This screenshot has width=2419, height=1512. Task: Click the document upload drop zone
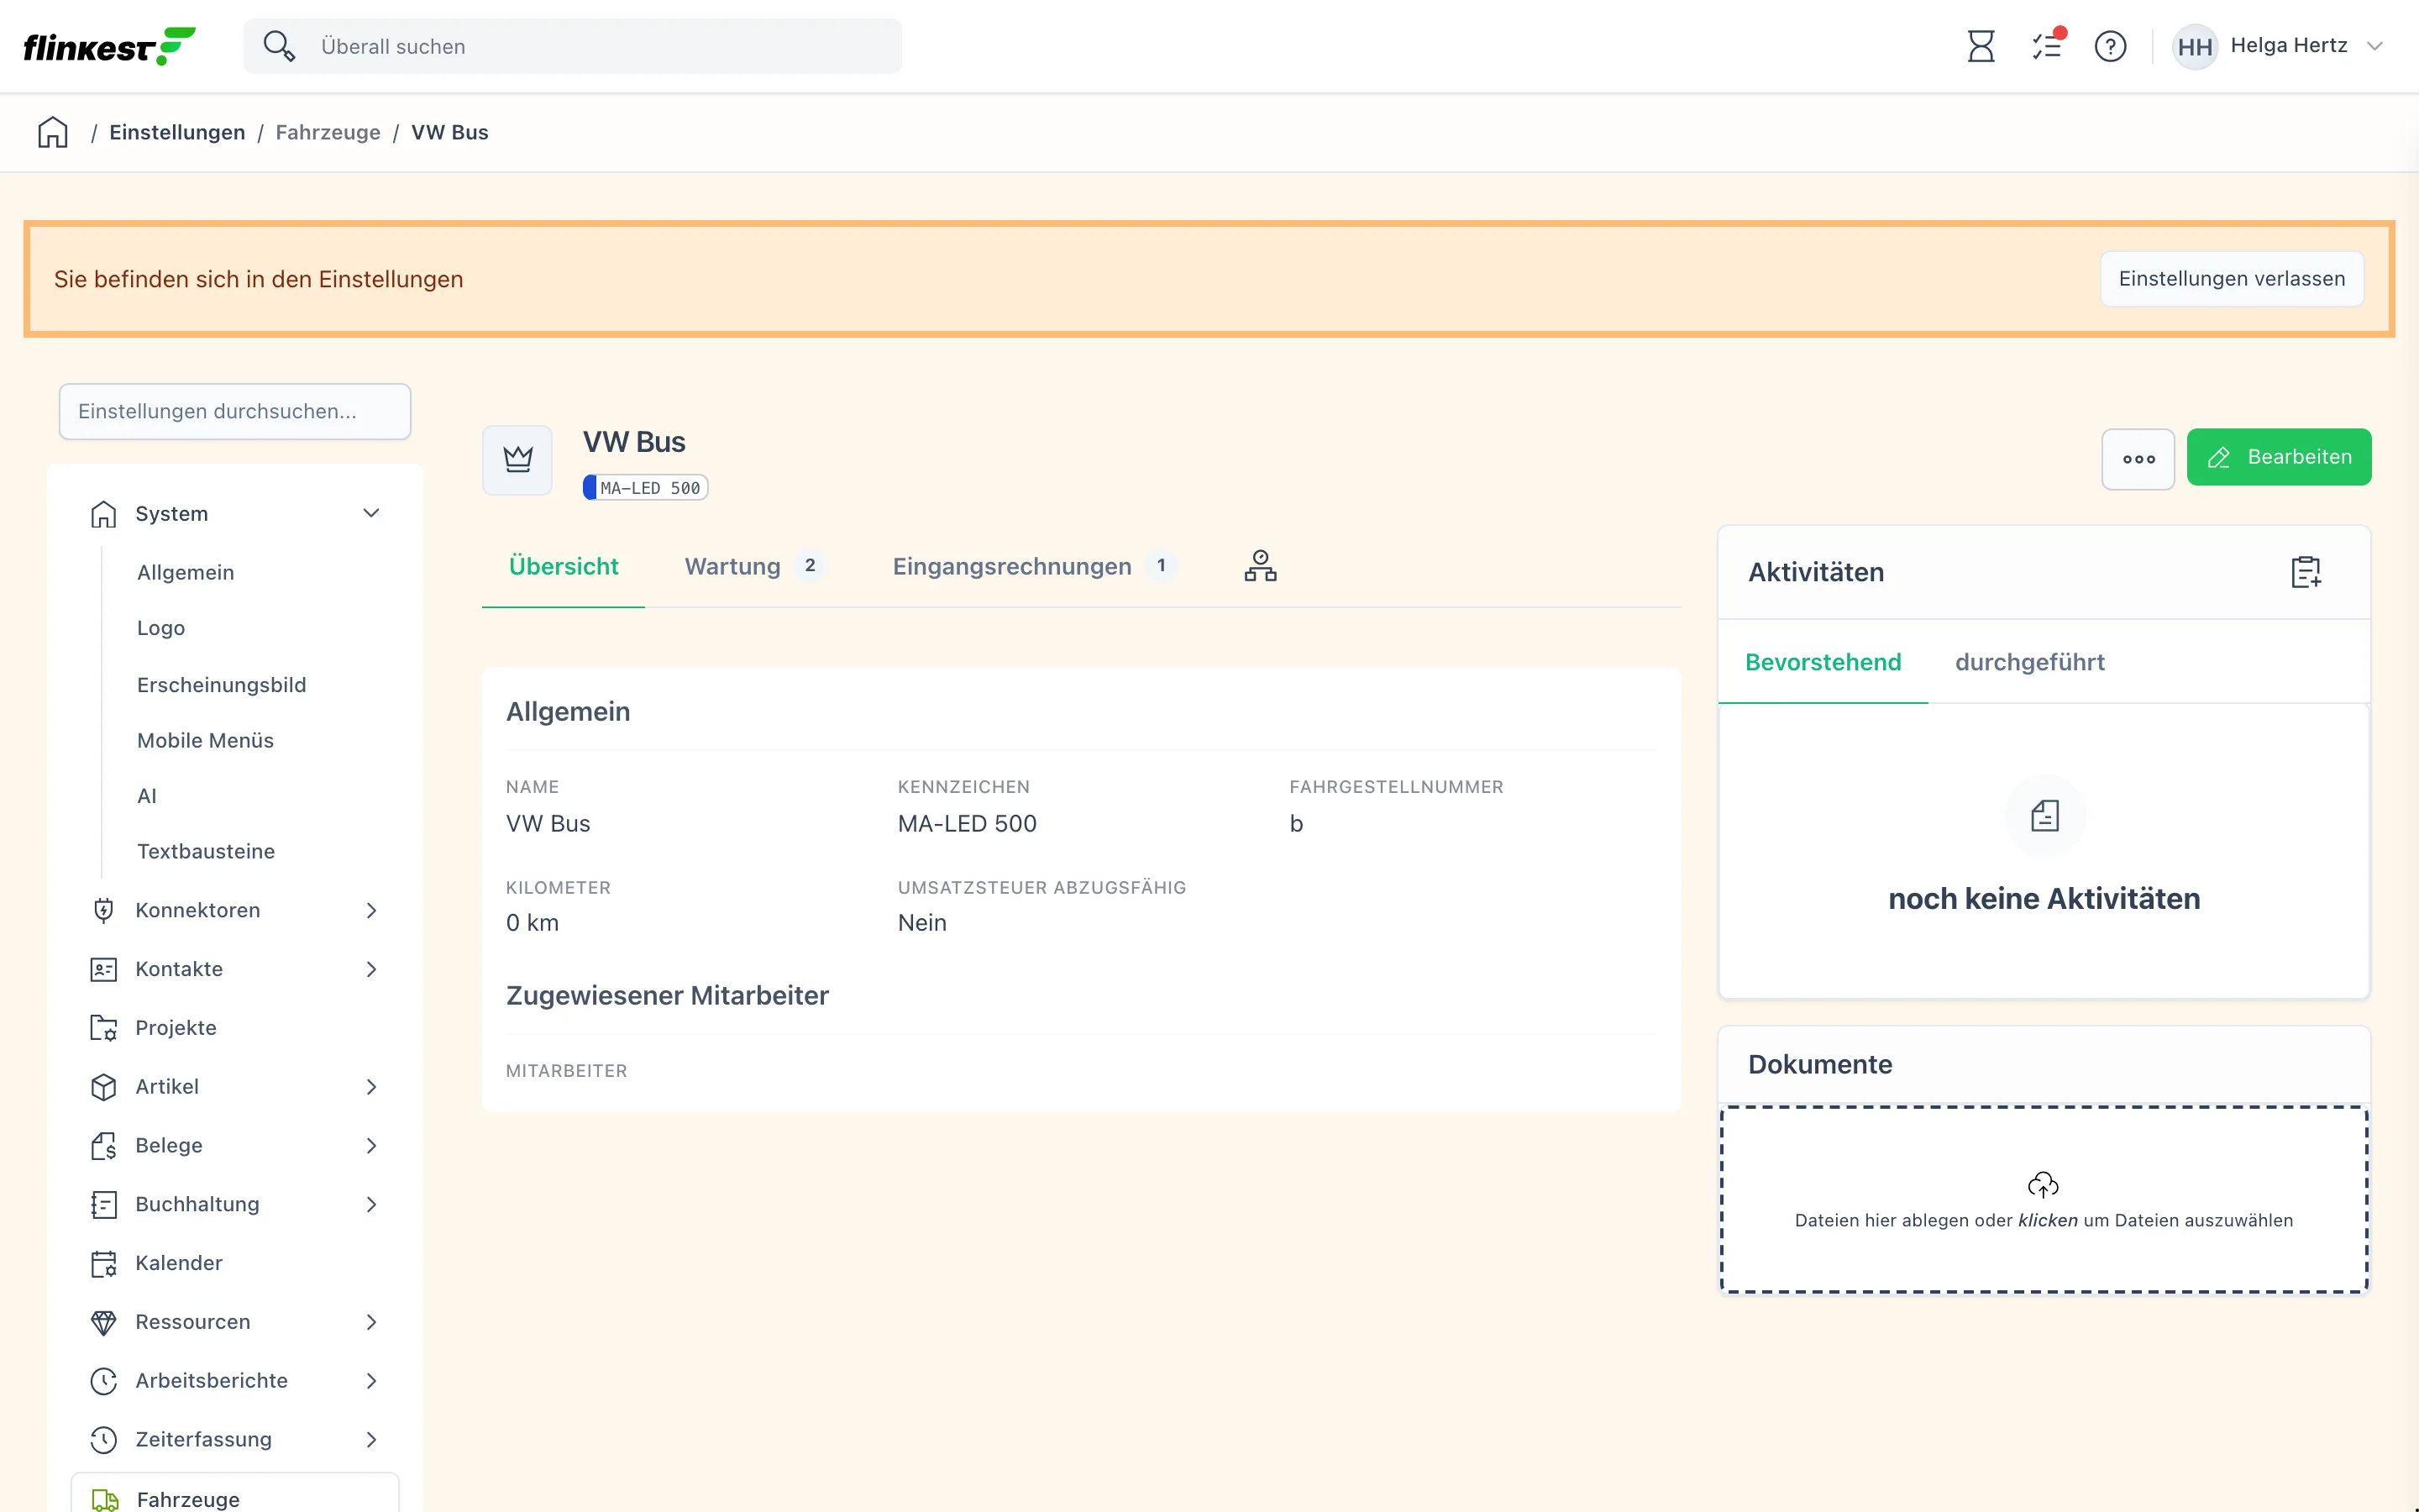coord(2044,1200)
